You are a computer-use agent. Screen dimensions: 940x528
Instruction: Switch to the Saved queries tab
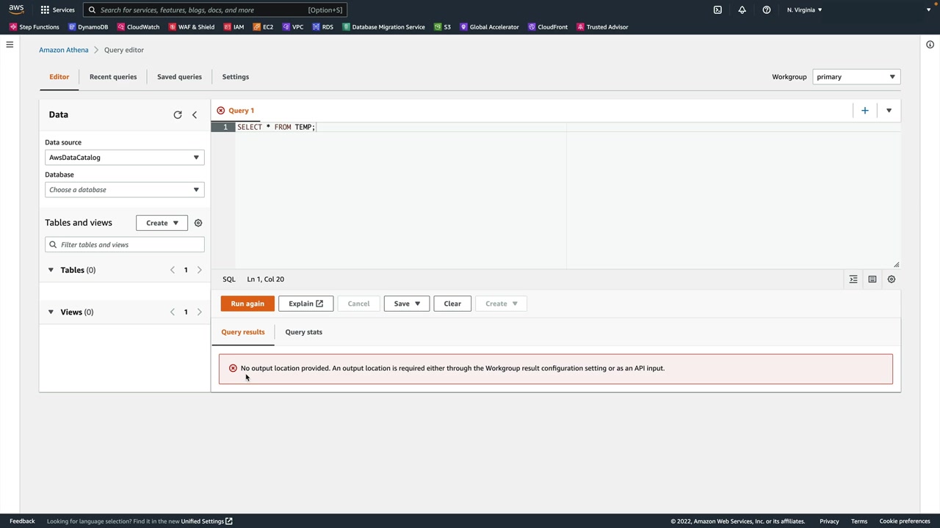[x=179, y=77]
